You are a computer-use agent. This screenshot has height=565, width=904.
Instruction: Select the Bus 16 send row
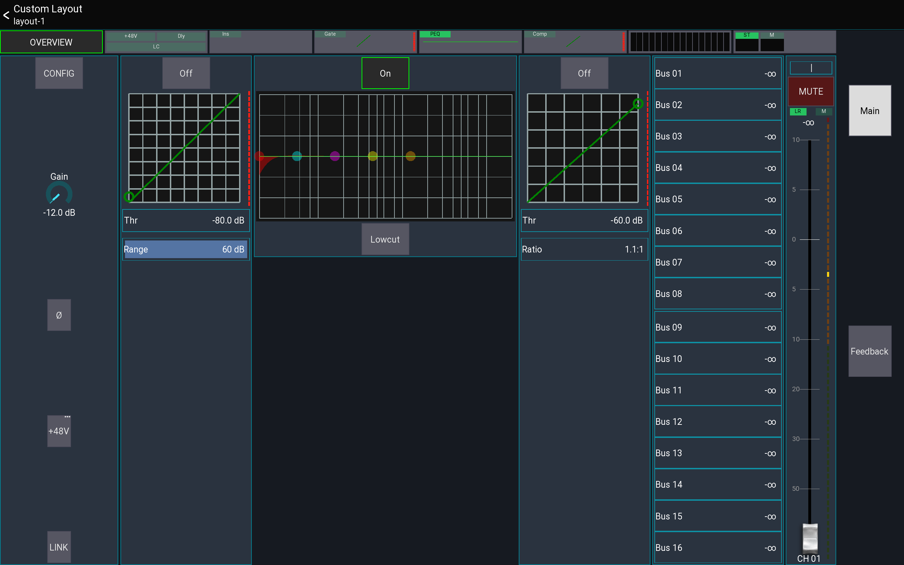point(718,547)
